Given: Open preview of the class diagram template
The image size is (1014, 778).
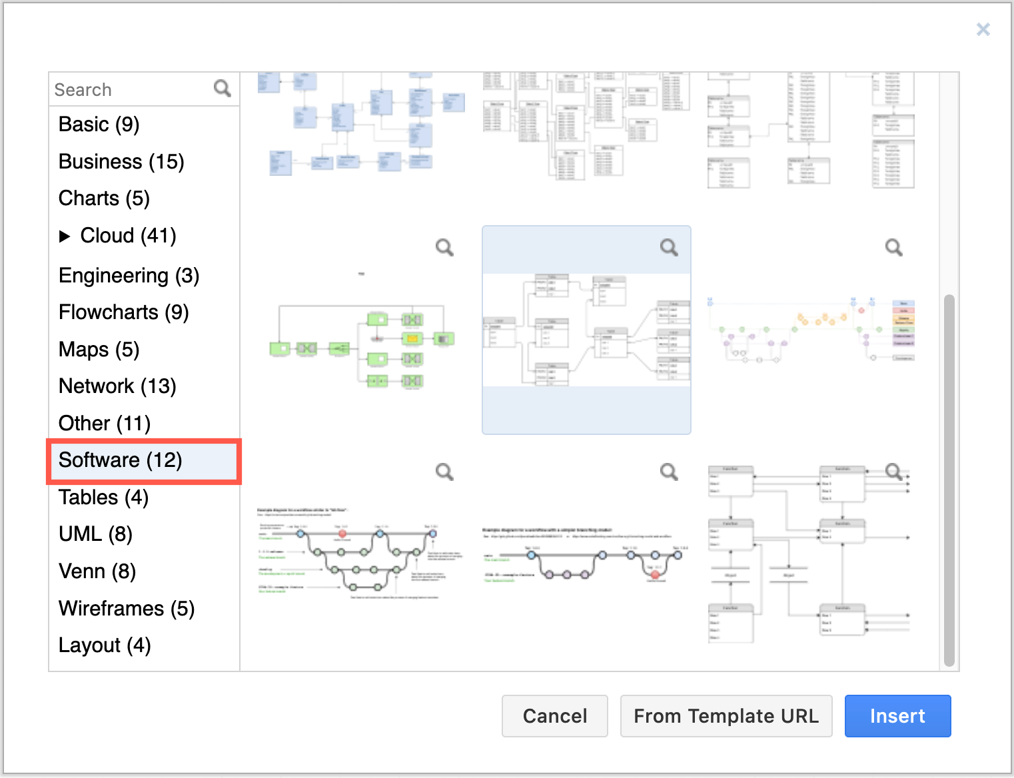Looking at the screenshot, I should [x=893, y=471].
